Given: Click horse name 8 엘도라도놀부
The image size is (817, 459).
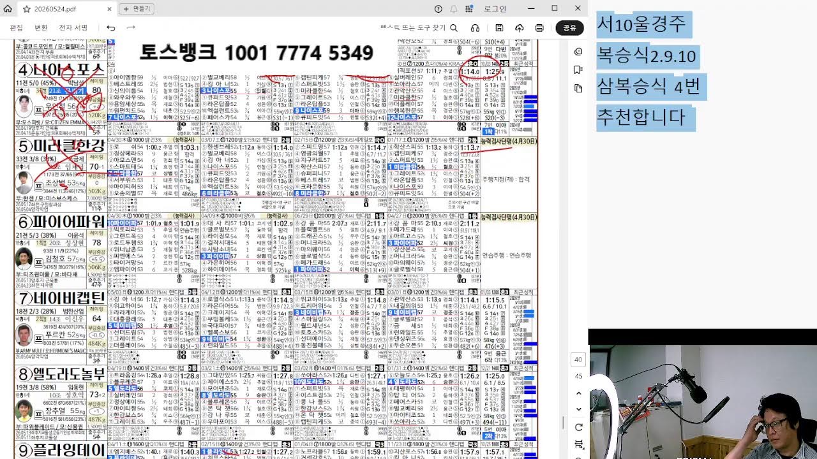Looking at the screenshot, I should [x=61, y=374].
